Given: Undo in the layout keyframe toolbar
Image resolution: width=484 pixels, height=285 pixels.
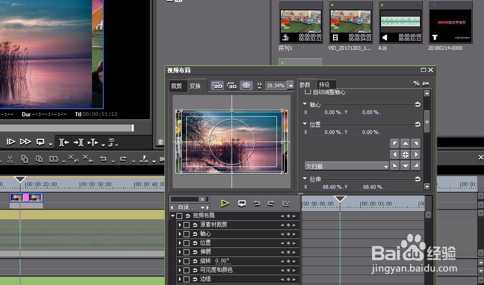Looking at the screenshot, I should (x=257, y=203).
